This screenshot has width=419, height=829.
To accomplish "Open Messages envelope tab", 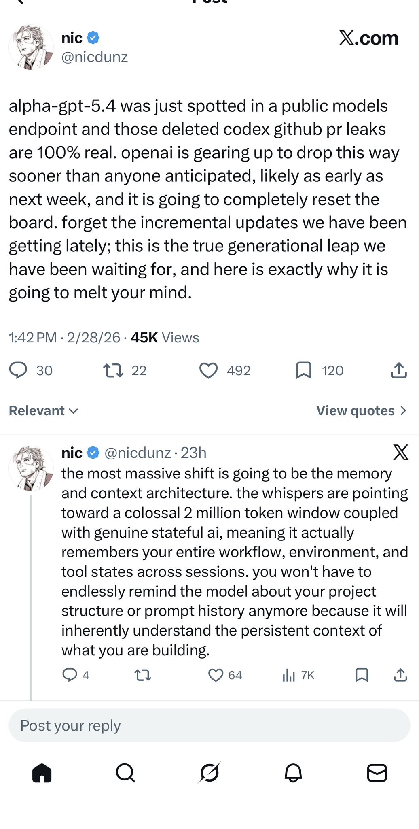I will coord(377,773).
